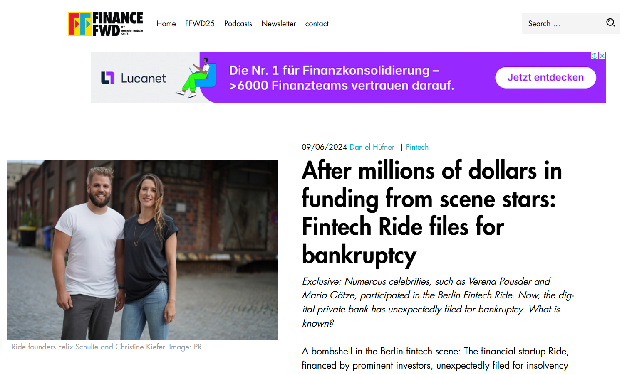Open the contact page
This screenshot has width=627, height=374.
317,24
